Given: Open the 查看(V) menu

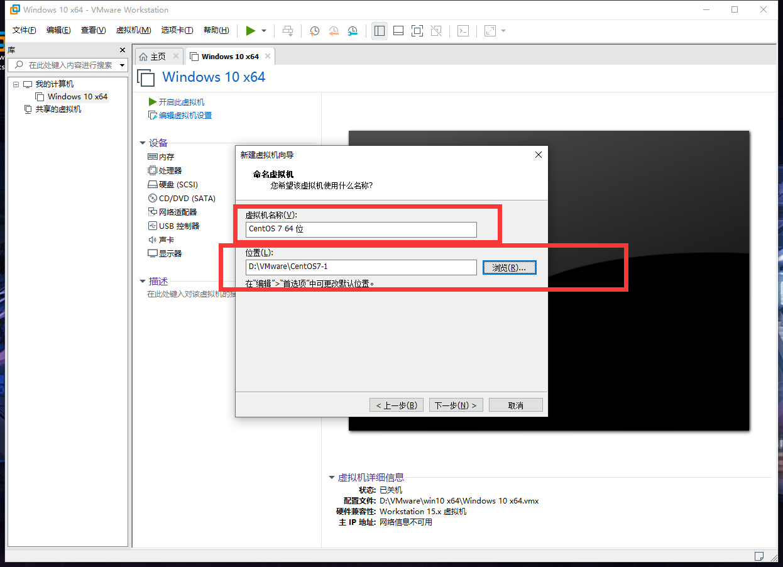Looking at the screenshot, I should [x=93, y=30].
